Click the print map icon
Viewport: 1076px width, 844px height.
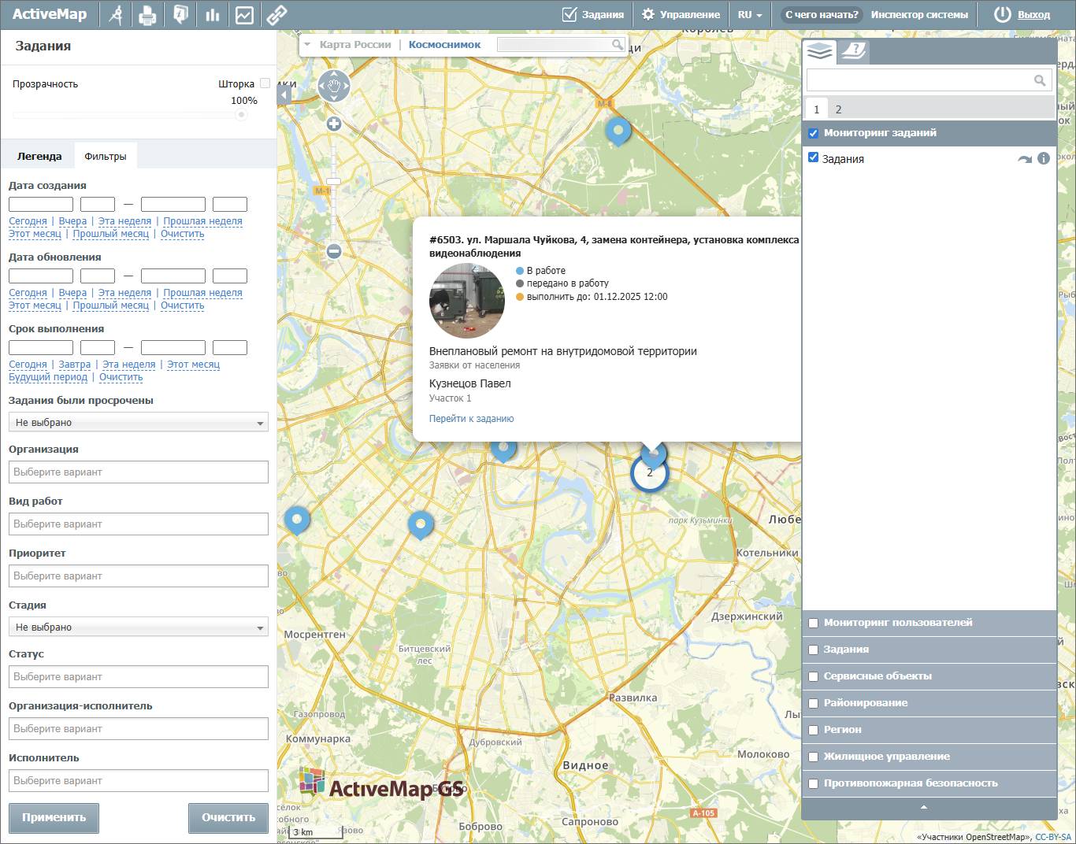pyautogui.click(x=147, y=15)
